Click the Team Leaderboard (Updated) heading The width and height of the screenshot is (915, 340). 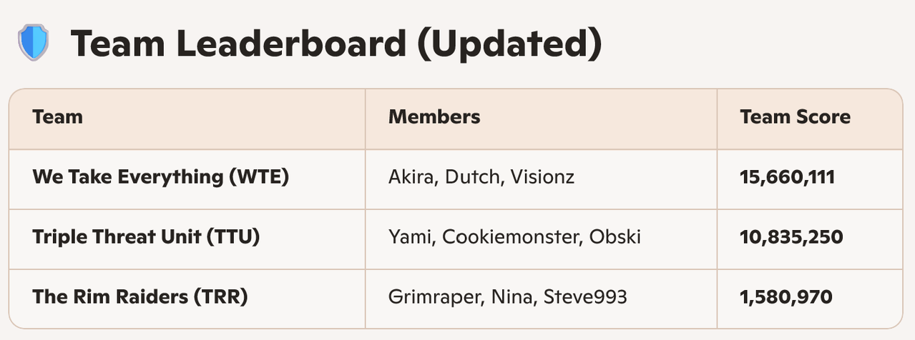(x=336, y=44)
